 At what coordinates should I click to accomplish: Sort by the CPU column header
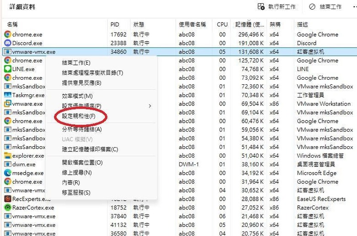[222, 24]
